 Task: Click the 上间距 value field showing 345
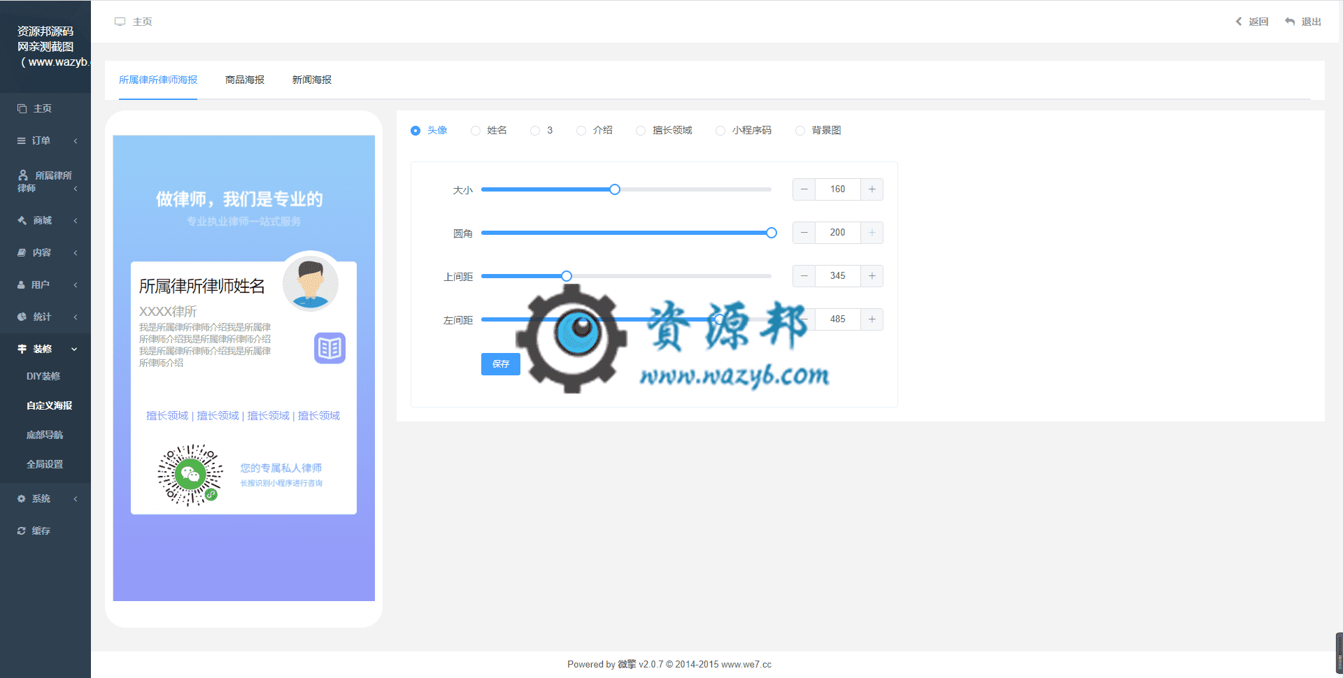(x=838, y=276)
